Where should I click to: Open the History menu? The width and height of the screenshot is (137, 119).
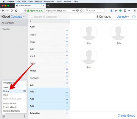point(38,1)
